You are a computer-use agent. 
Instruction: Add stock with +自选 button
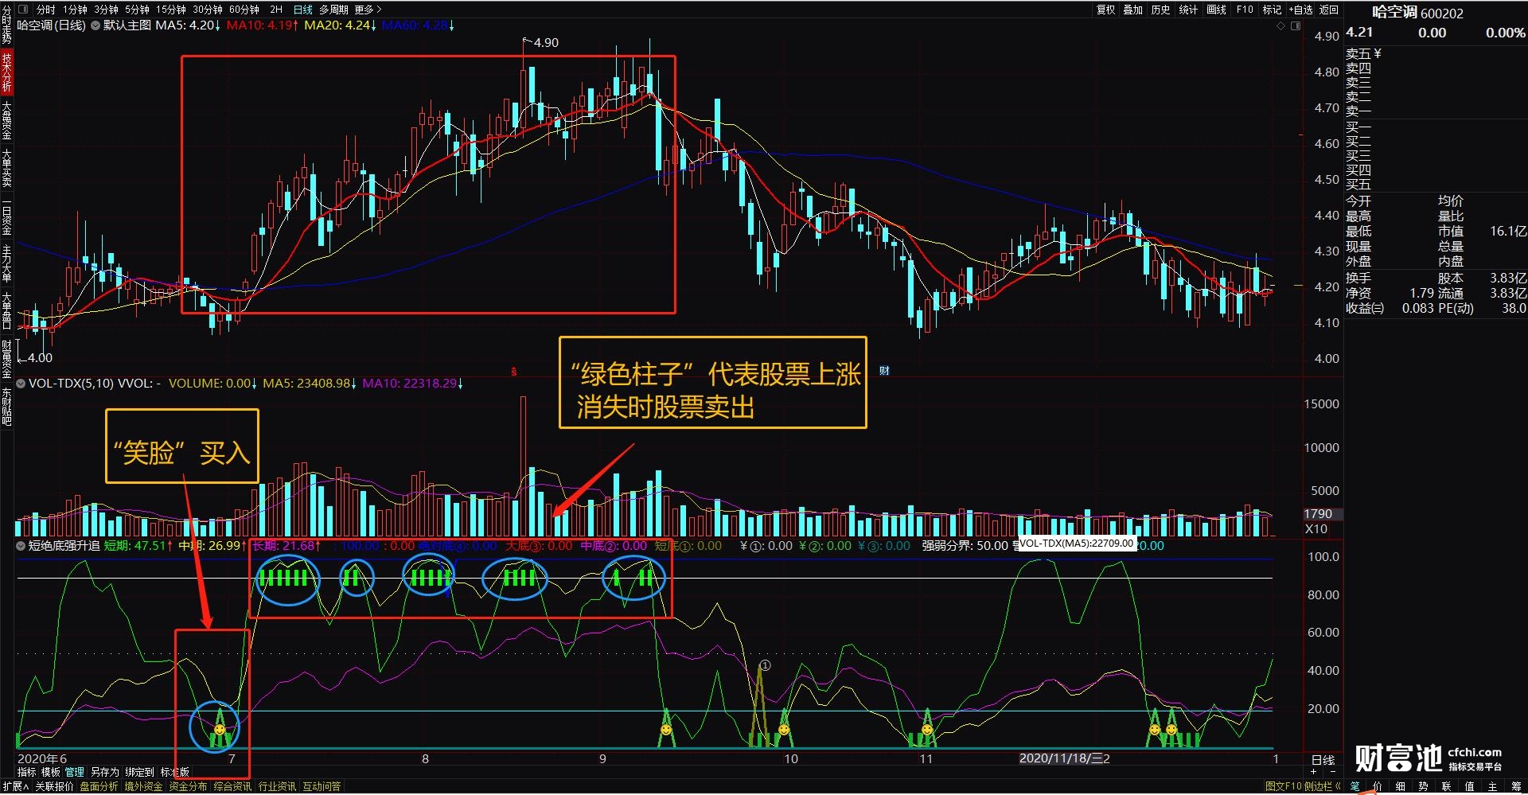(x=1300, y=10)
